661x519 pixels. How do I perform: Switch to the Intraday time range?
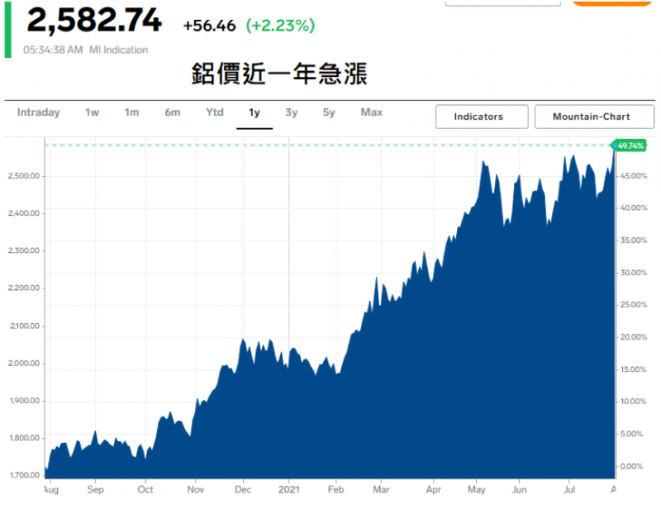pyautogui.click(x=38, y=112)
